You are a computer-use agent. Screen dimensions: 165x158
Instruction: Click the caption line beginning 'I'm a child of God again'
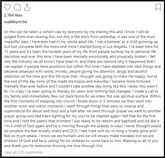83,126
